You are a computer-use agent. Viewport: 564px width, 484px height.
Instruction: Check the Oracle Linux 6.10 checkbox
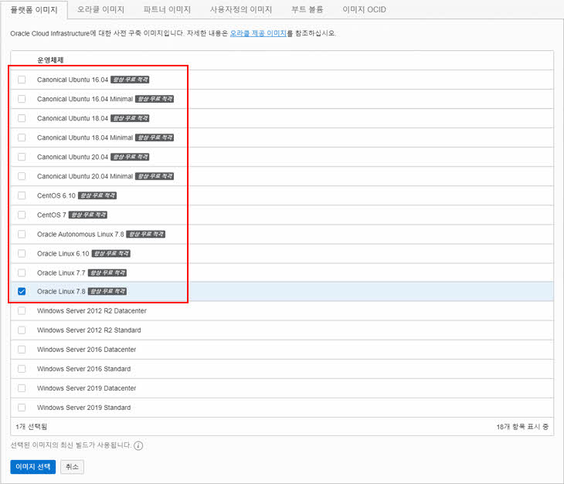point(22,254)
